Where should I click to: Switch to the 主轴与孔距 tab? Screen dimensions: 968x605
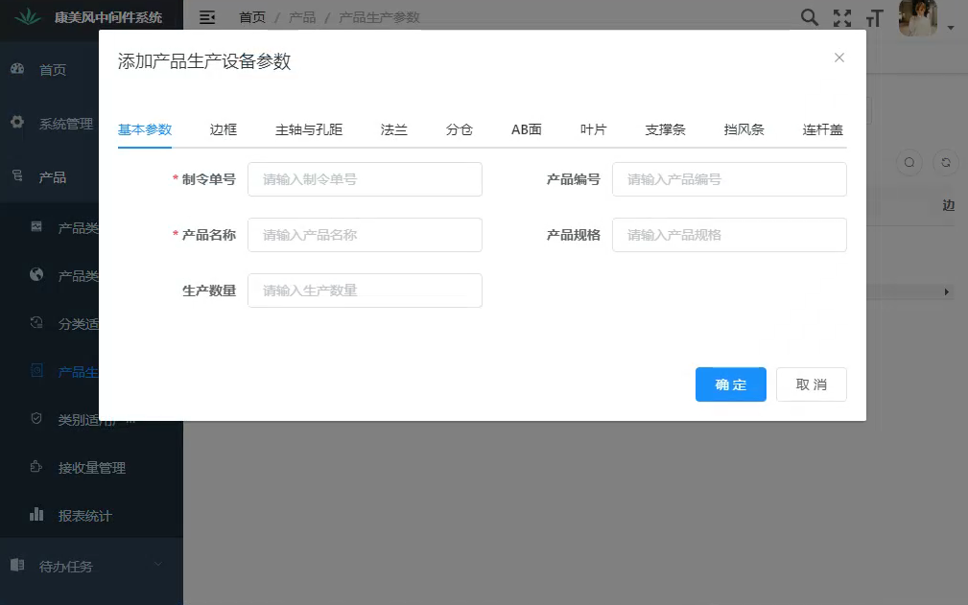coord(309,129)
